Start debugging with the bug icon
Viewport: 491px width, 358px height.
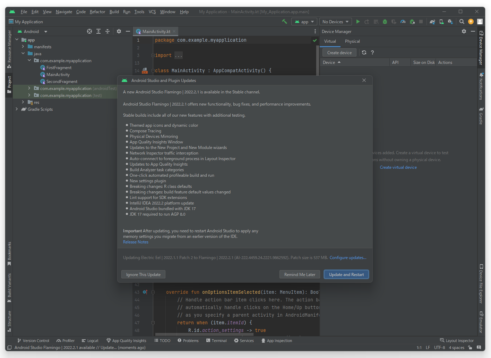[385, 21]
